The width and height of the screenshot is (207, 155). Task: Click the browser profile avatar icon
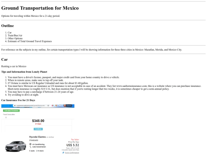tap(65, 106)
